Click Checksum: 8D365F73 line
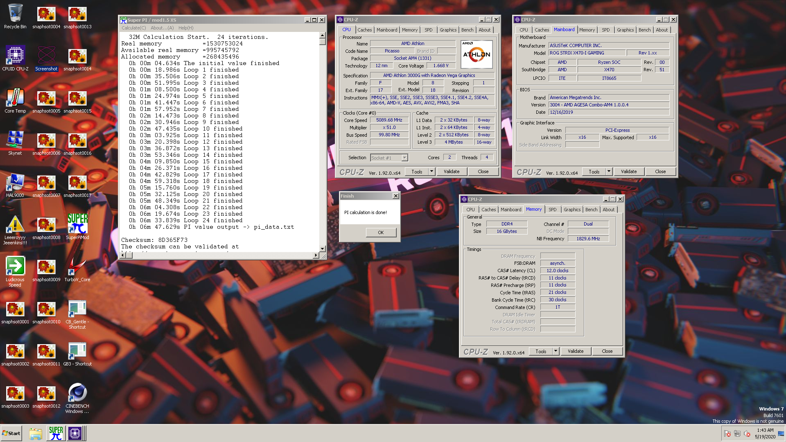This screenshot has width=786, height=442. pyautogui.click(x=154, y=240)
